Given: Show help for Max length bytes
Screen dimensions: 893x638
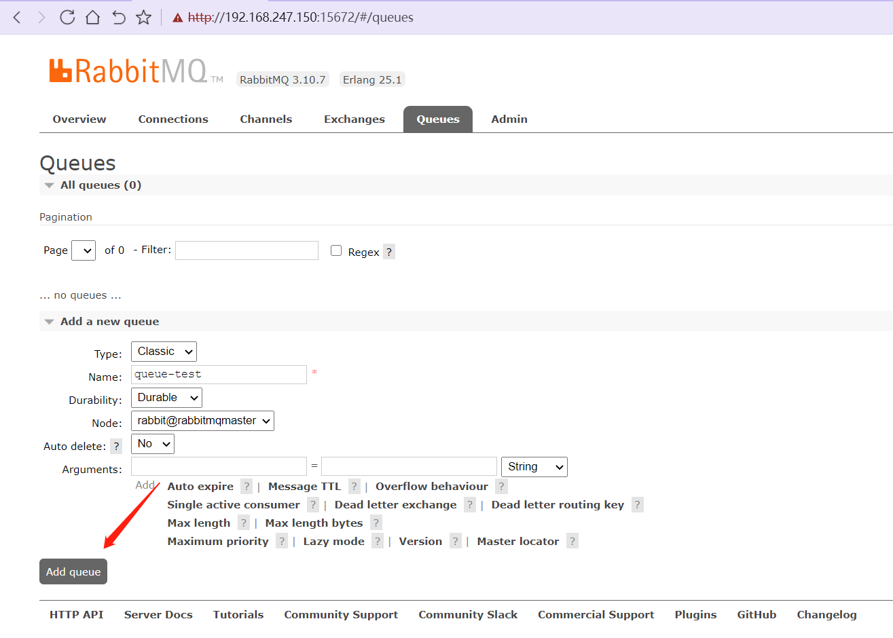Looking at the screenshot, I should click(376, 523).
